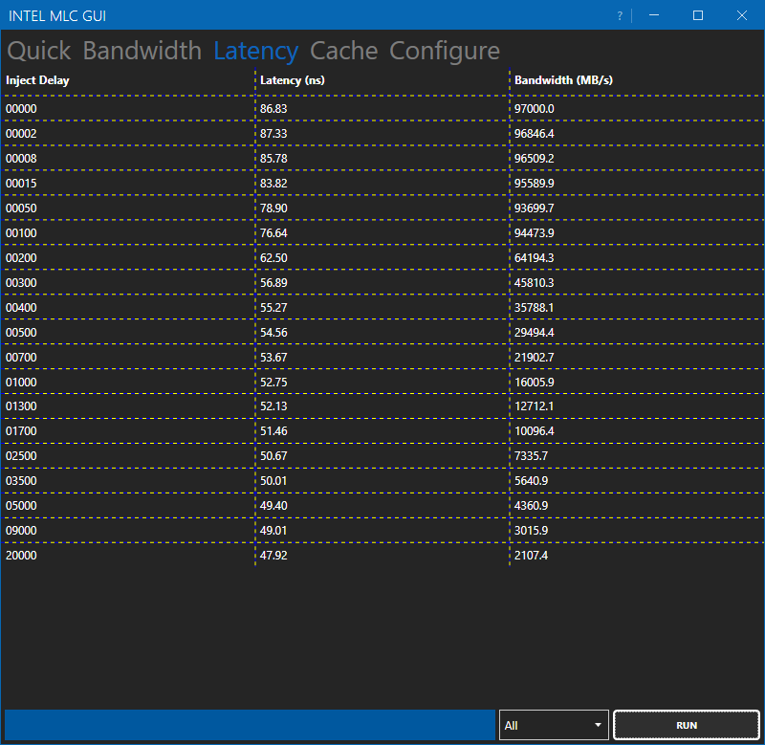
Task: Select inject delay cell 00000
Action: pyautogui.click(x=21, y=109)
